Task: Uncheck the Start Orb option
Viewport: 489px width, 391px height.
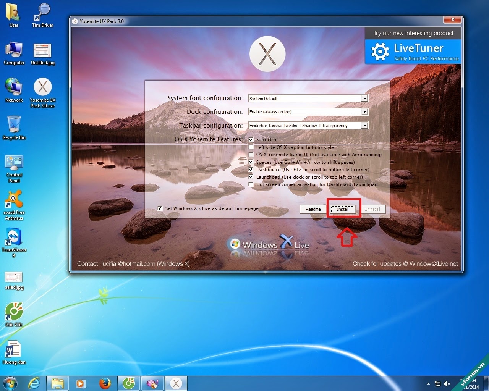Action: (251, 140)
